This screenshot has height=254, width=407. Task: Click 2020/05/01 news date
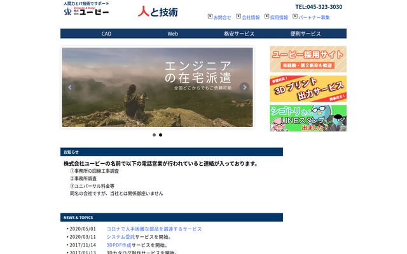pyautogui.click(x=83, y=229)
